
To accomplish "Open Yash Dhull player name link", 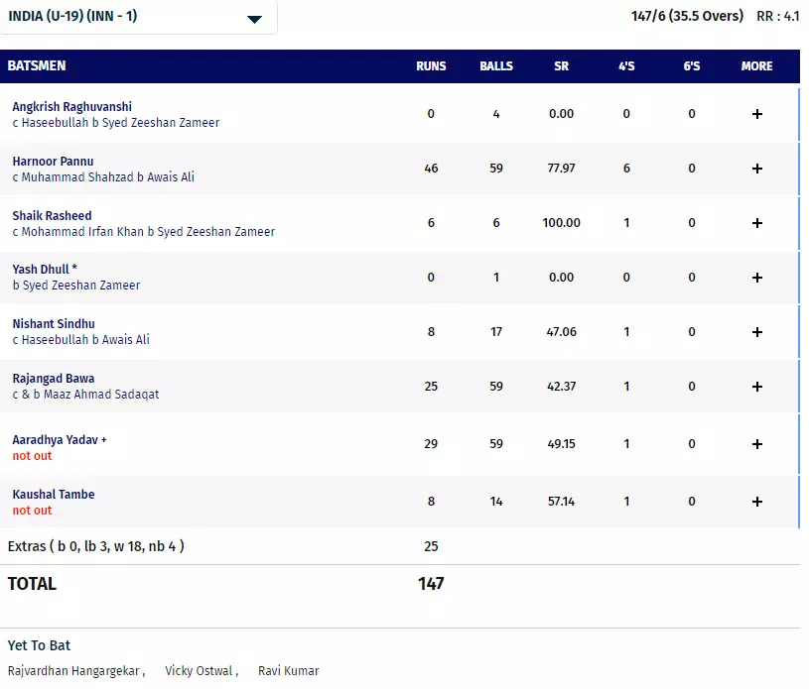I will [x=42, y=269].
